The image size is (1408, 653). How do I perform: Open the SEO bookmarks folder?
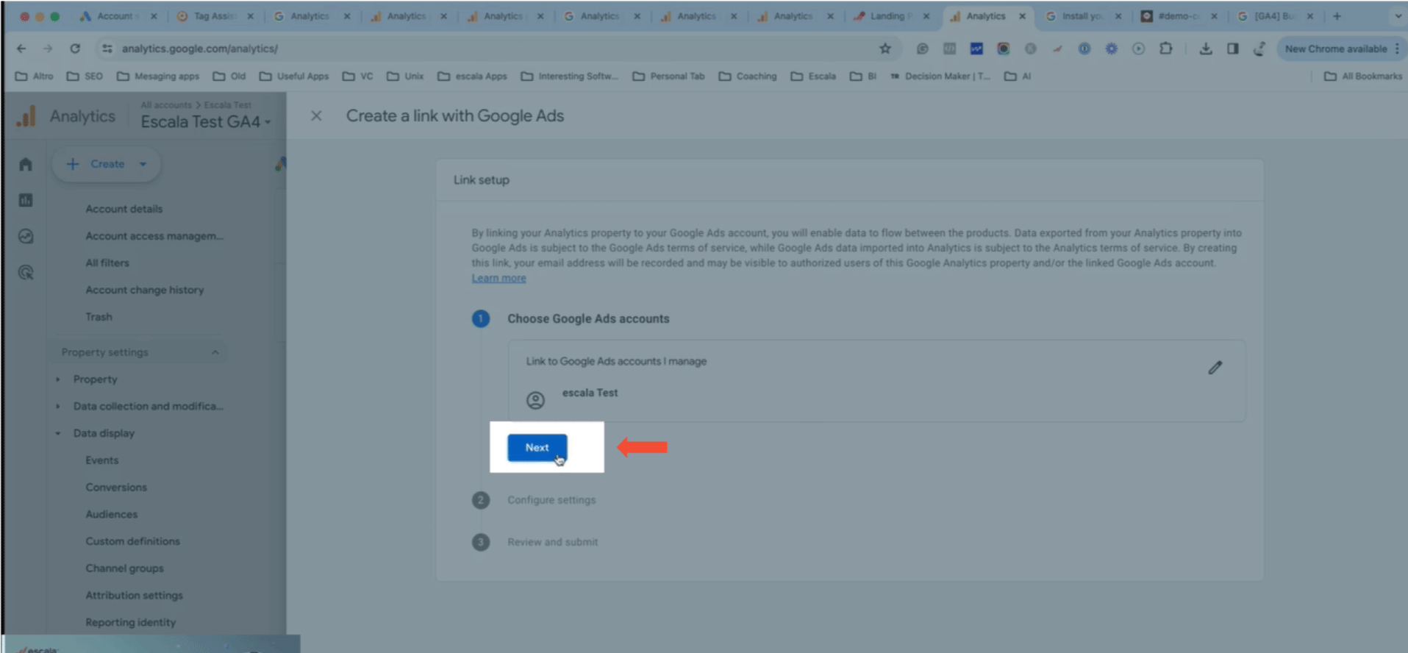85,76
